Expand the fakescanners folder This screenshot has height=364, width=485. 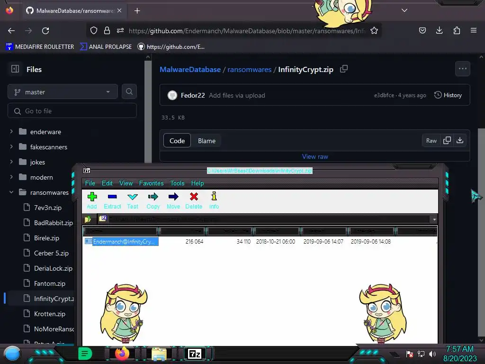(x=11, y=147)
